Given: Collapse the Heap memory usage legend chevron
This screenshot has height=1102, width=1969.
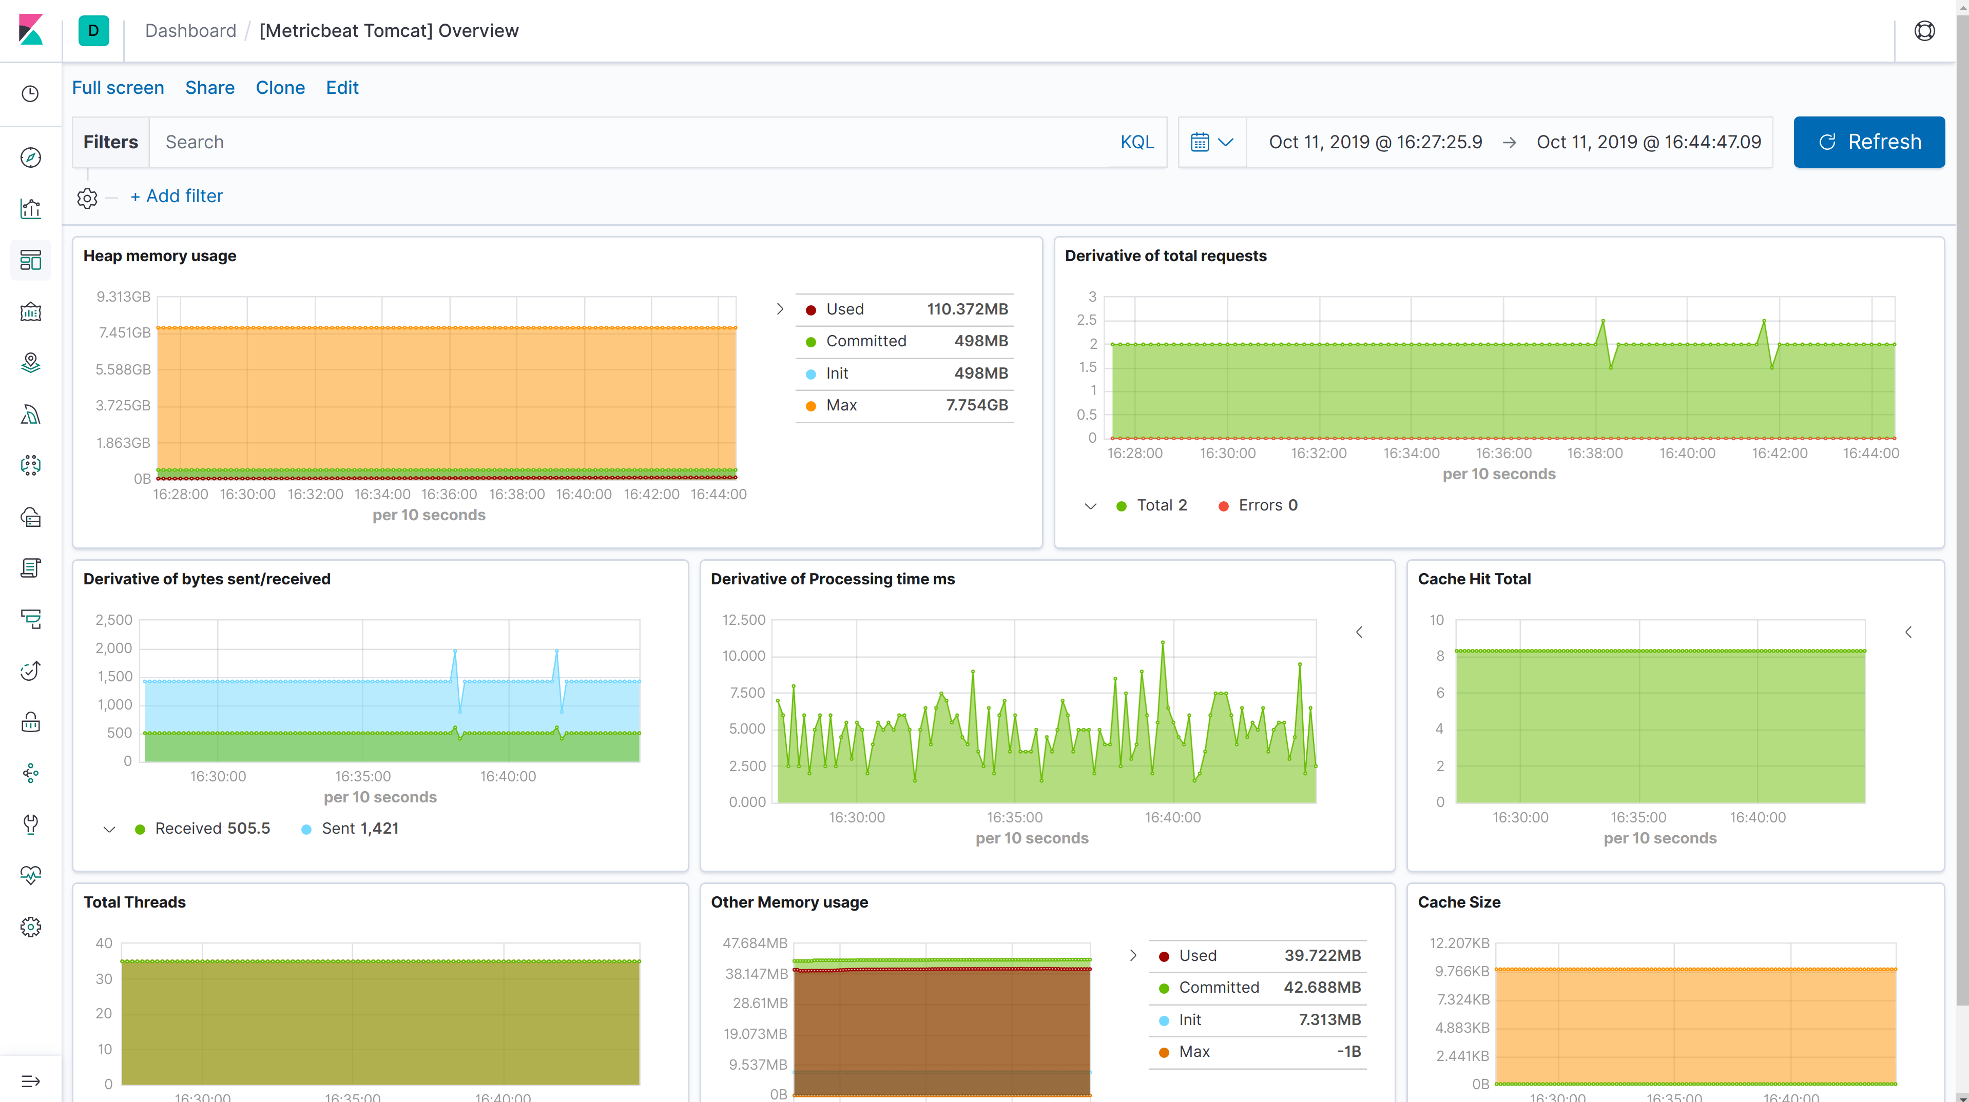Looking at the screenshot, I should 780,309.
